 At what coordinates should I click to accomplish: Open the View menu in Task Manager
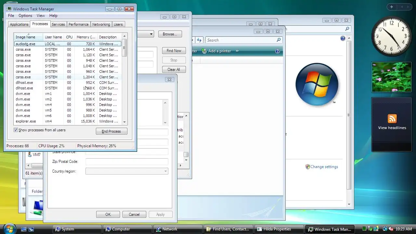(41, 16)
